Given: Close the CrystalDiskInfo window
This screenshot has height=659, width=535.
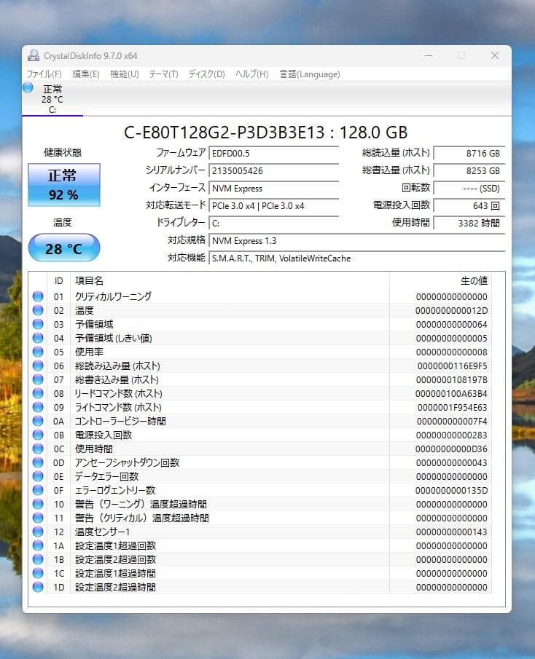Looking at the screenshot, I should [x=495, y=55].
